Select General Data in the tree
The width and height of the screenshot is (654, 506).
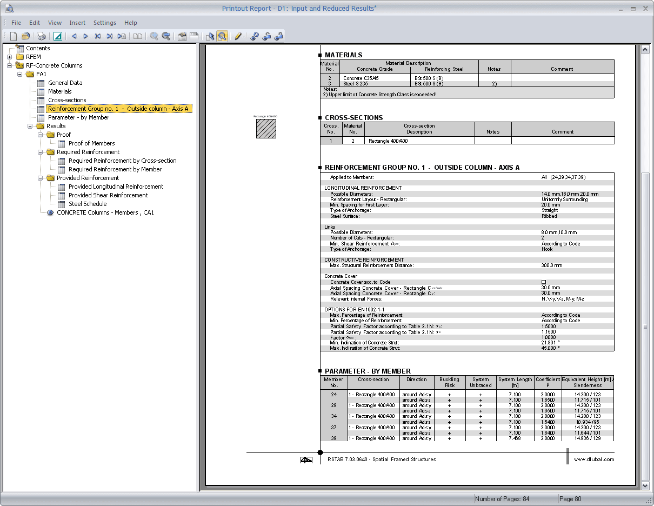pyautogui.click(x=65, y=83)
